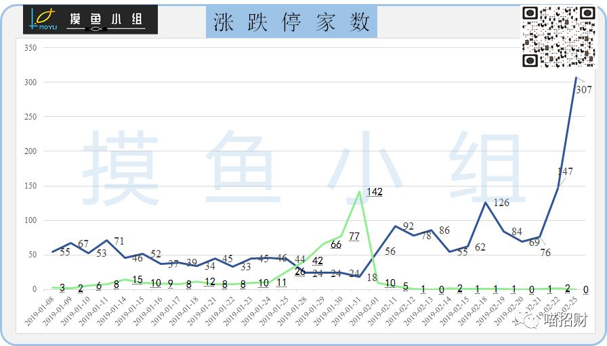Click the green series label 77

[354, 237]
